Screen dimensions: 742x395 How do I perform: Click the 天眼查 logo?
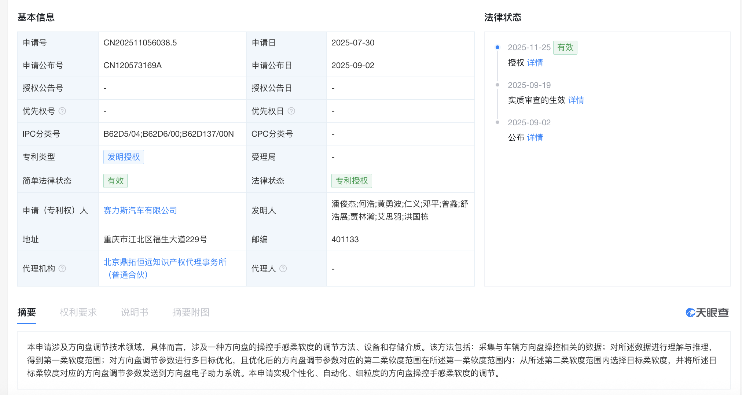point(707,312)
